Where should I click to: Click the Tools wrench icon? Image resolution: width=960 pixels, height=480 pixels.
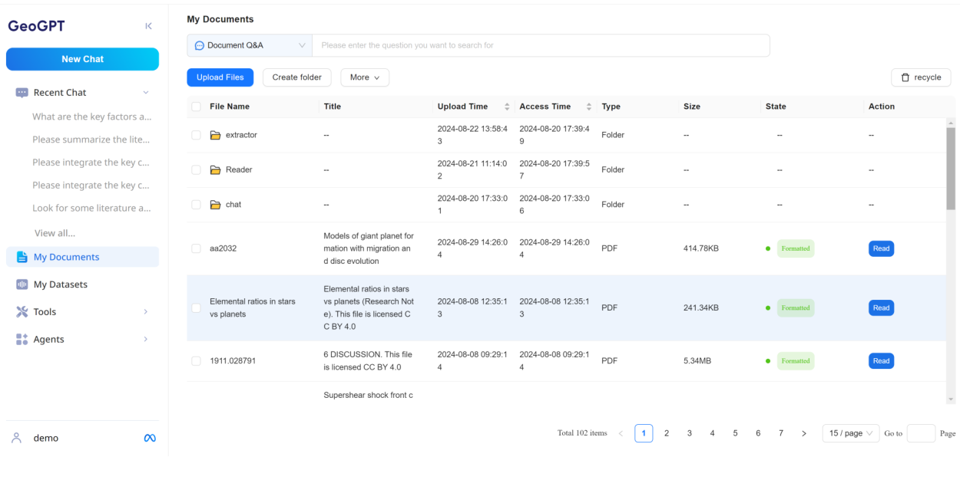(x=22, y=312)
